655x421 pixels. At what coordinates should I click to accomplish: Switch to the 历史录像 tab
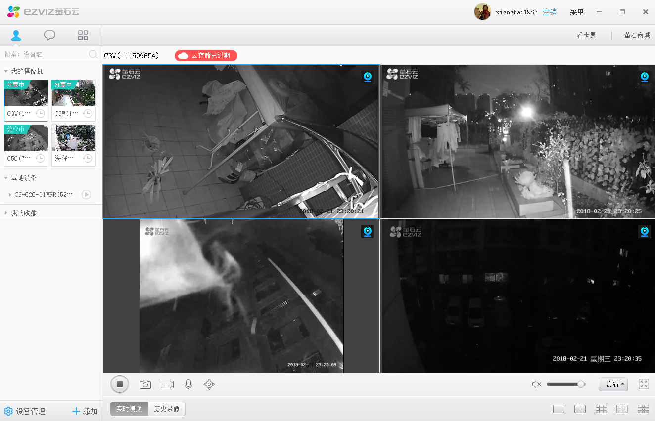coord(167,409)
